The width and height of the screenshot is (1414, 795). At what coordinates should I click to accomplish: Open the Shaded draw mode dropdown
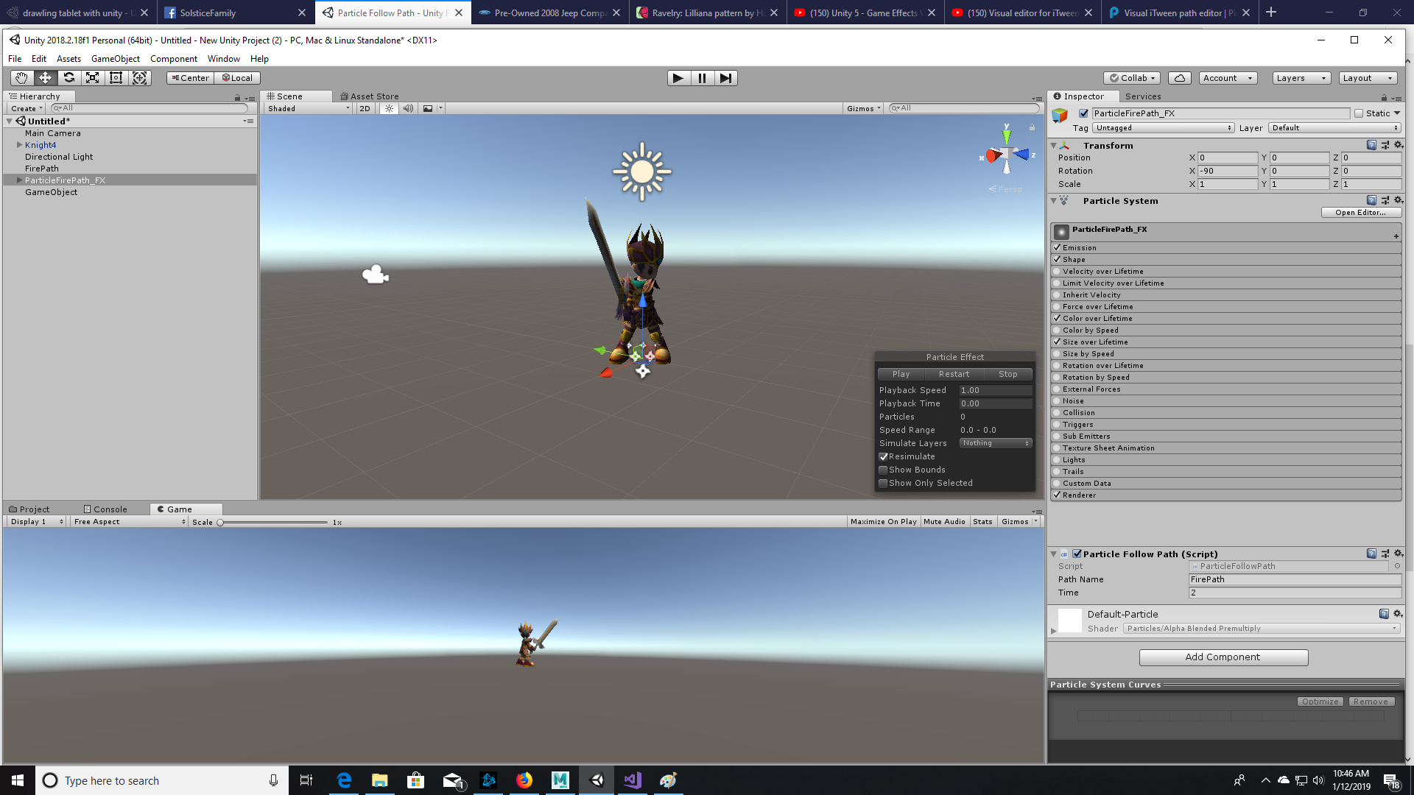[x=306, y=107]
